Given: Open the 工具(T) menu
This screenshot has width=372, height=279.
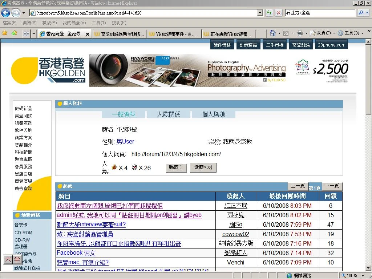Looking at the screenshot, I should pos(99,23).
